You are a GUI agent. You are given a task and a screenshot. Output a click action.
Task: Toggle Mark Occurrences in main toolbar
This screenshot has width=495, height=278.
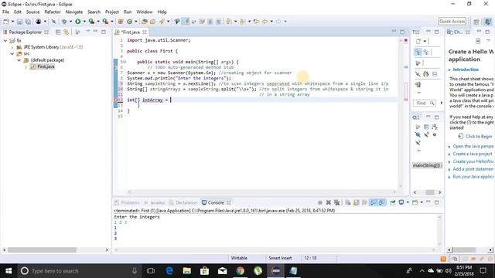click(x=186, y=22)
